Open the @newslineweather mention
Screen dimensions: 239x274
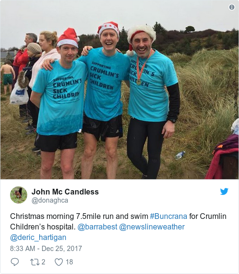pyautogui.click(x=152, y=227)
